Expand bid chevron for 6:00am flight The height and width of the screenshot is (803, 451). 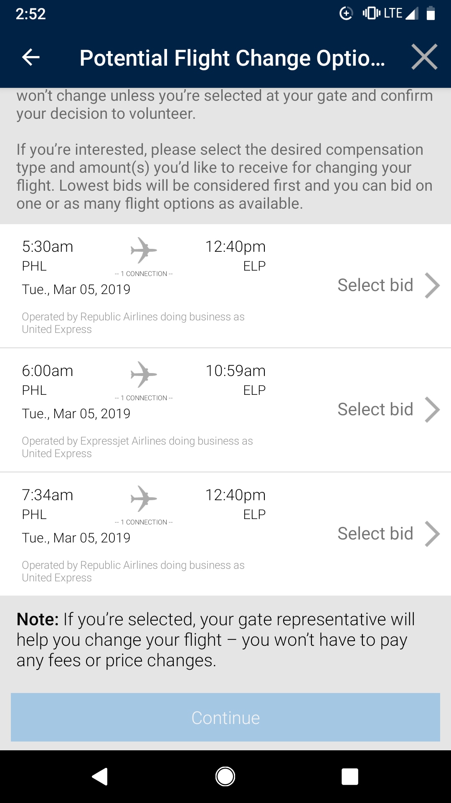coord(432,410)
